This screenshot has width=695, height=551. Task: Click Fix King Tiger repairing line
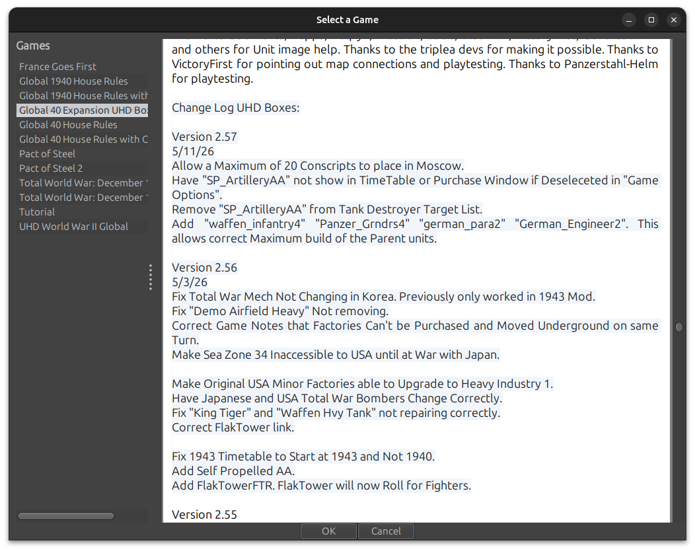[x=336, y=413]
